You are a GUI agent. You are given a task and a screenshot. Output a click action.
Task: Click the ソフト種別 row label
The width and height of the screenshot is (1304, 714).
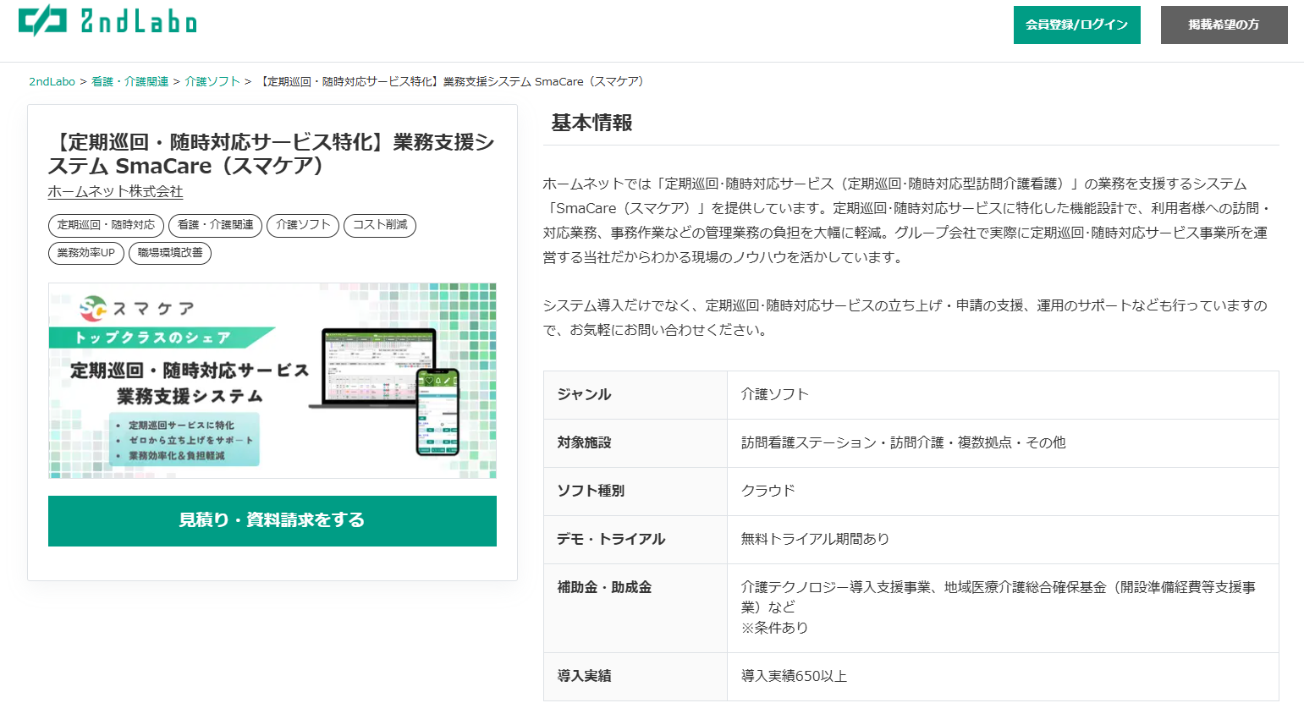[x=591, y=492]
